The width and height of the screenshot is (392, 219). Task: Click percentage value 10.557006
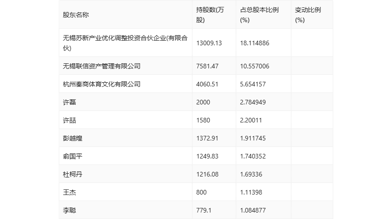tap(255, 66)
